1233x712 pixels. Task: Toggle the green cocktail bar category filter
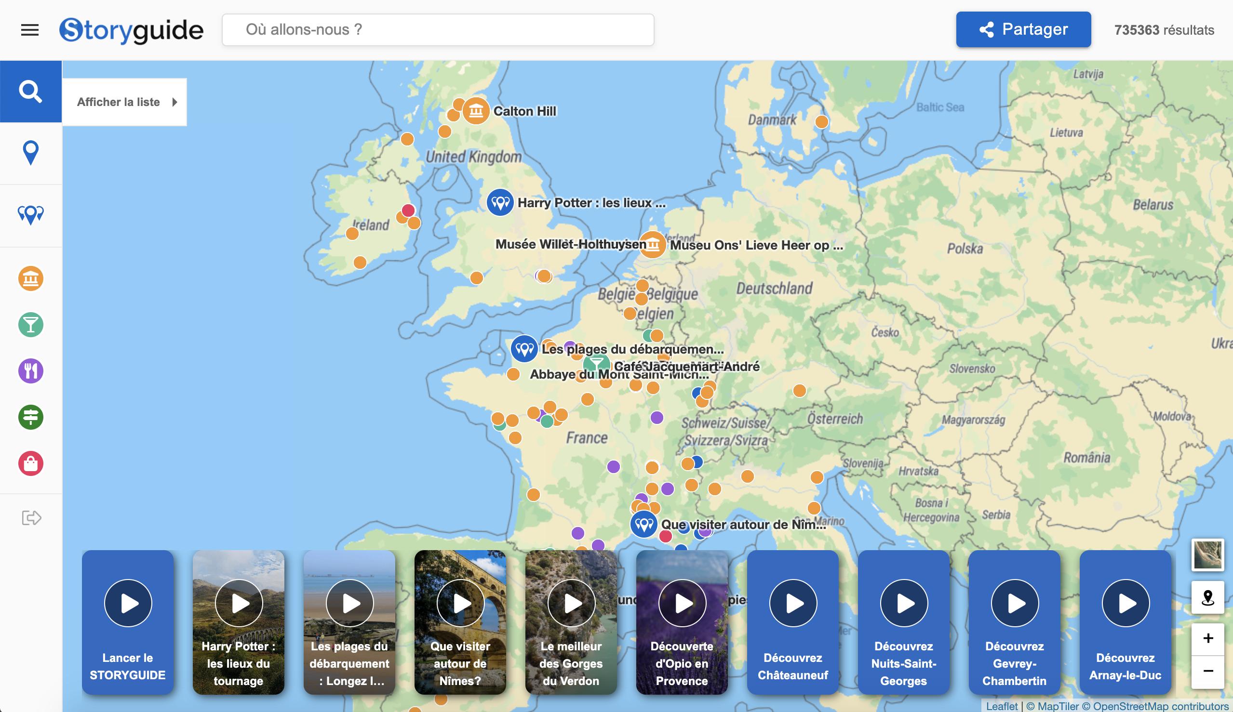(x=31, y=325)
